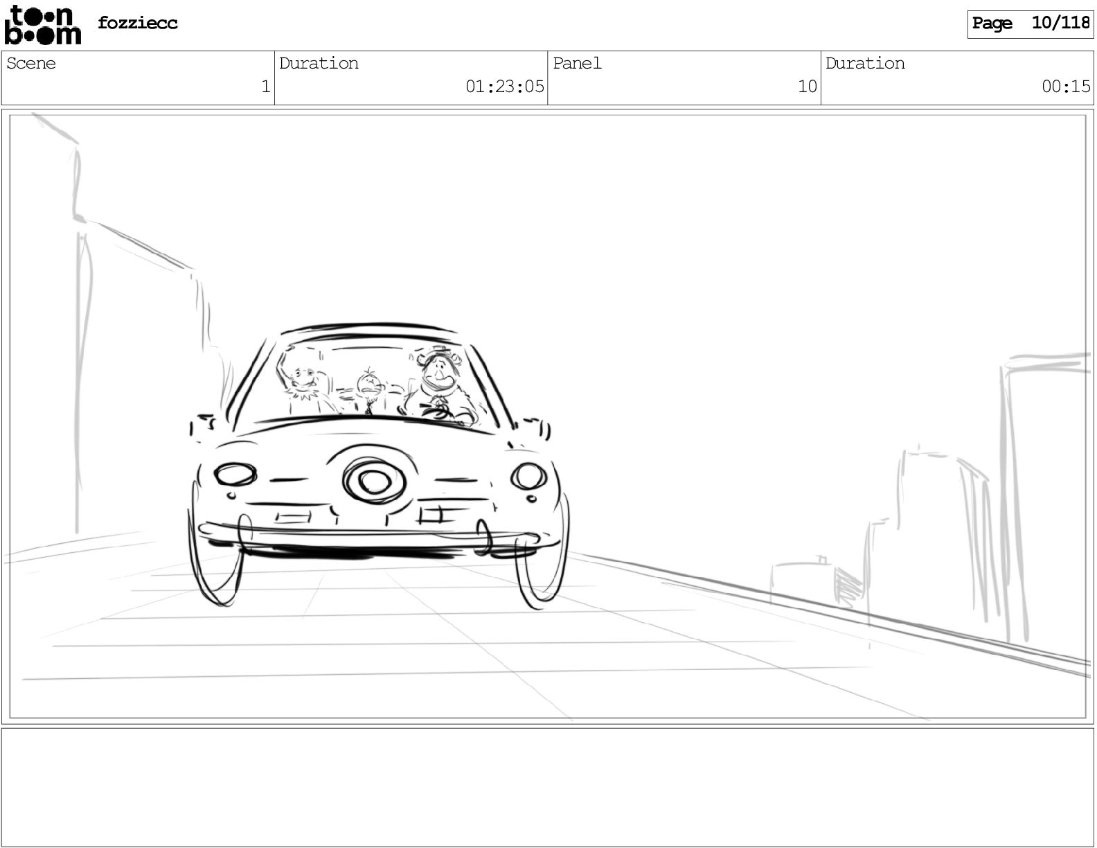
Task: Click the Toon Boom logo
Action: click(x=42, y=25)
